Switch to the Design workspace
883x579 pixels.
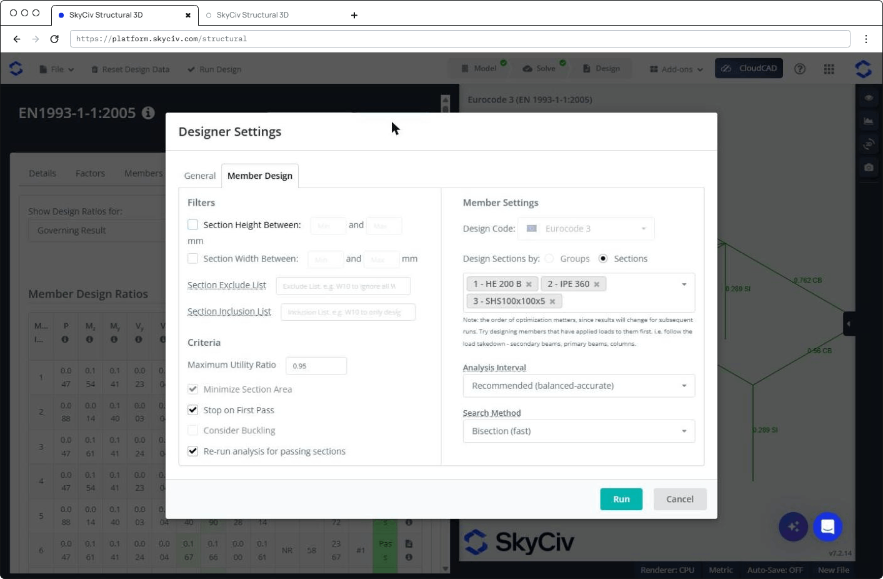[601, 69]
